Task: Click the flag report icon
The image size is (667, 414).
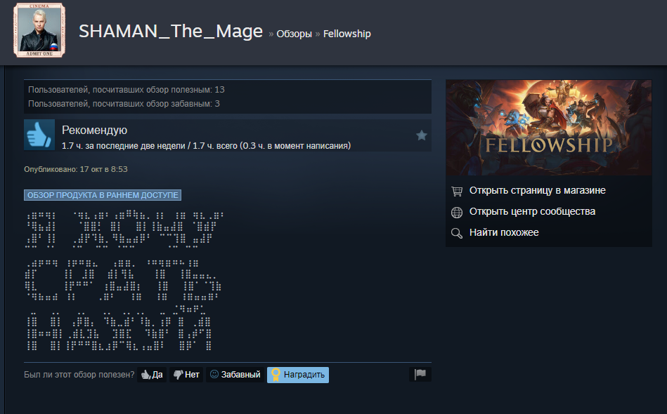Action: (420, 374)
